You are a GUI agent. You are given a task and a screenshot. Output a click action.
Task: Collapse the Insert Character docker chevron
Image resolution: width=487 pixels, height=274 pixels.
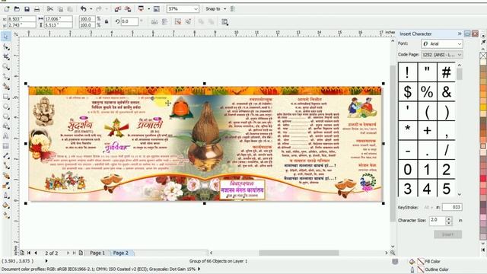click(460, 33)
